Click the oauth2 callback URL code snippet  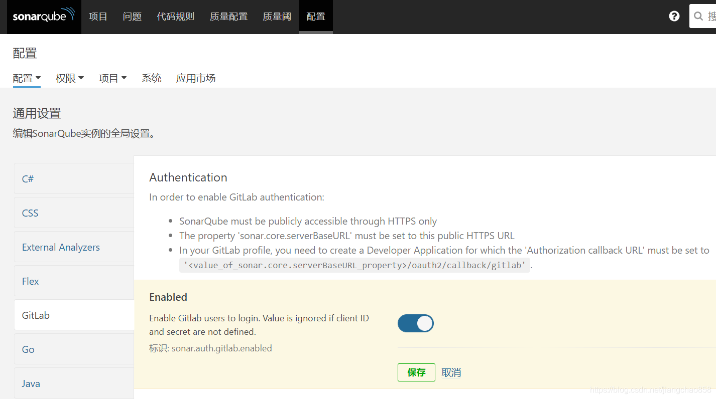tap(354, 265)
